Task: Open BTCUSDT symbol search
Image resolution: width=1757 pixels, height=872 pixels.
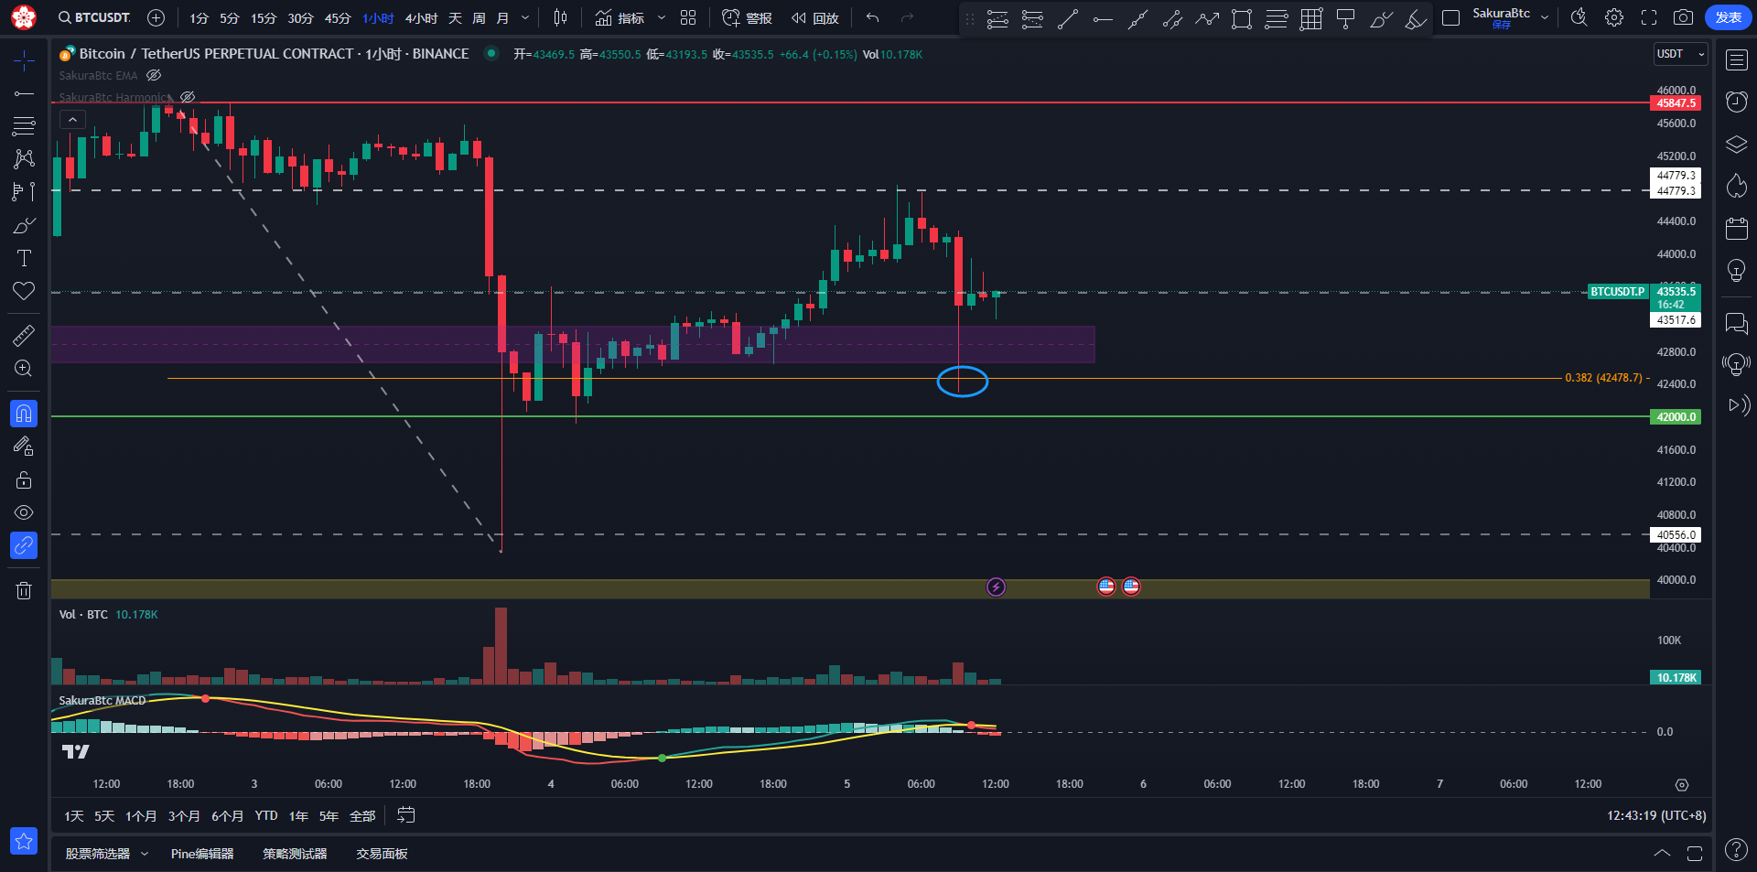Action: [x=94, y=17]
